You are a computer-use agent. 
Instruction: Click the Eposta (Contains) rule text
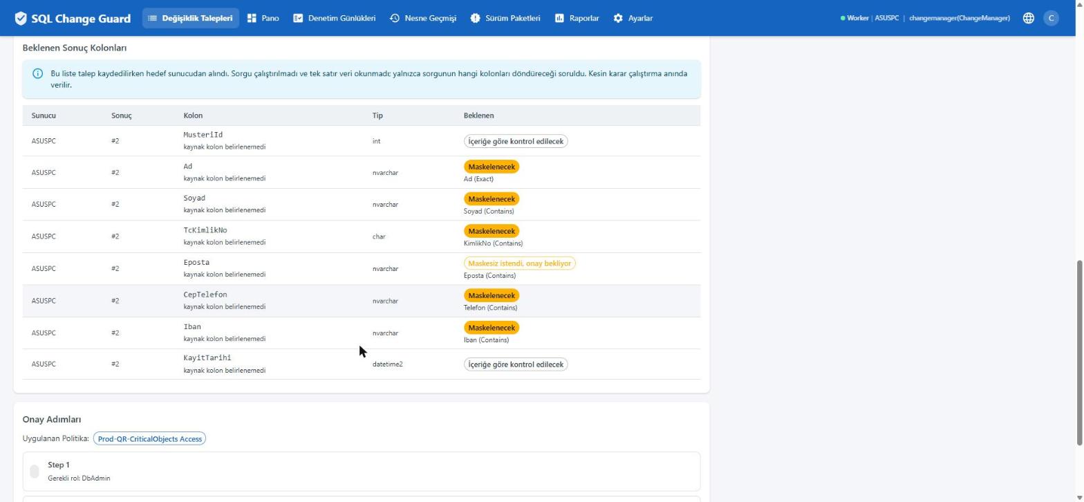[489, 276]
